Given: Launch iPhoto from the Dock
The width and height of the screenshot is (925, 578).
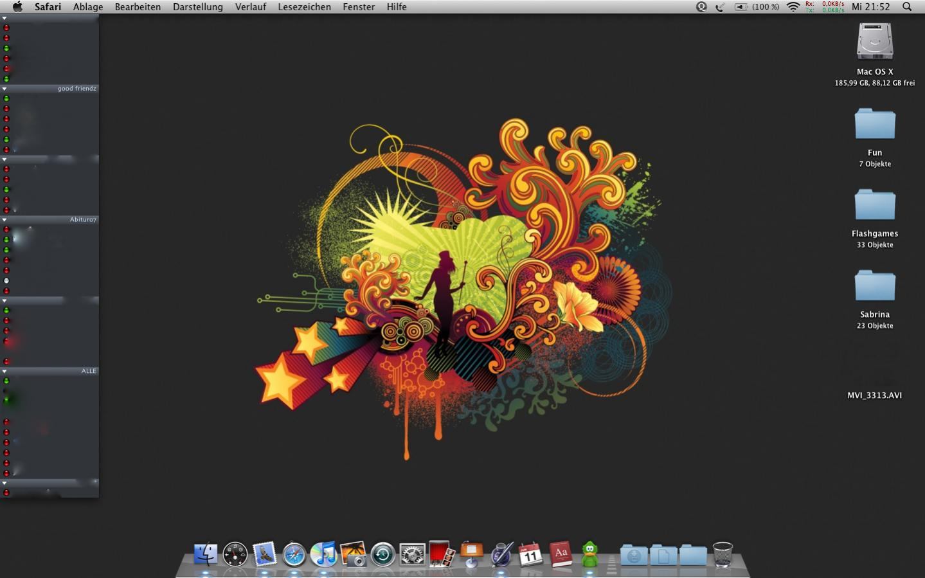Looking at the screenshot, I should point(353,554).
